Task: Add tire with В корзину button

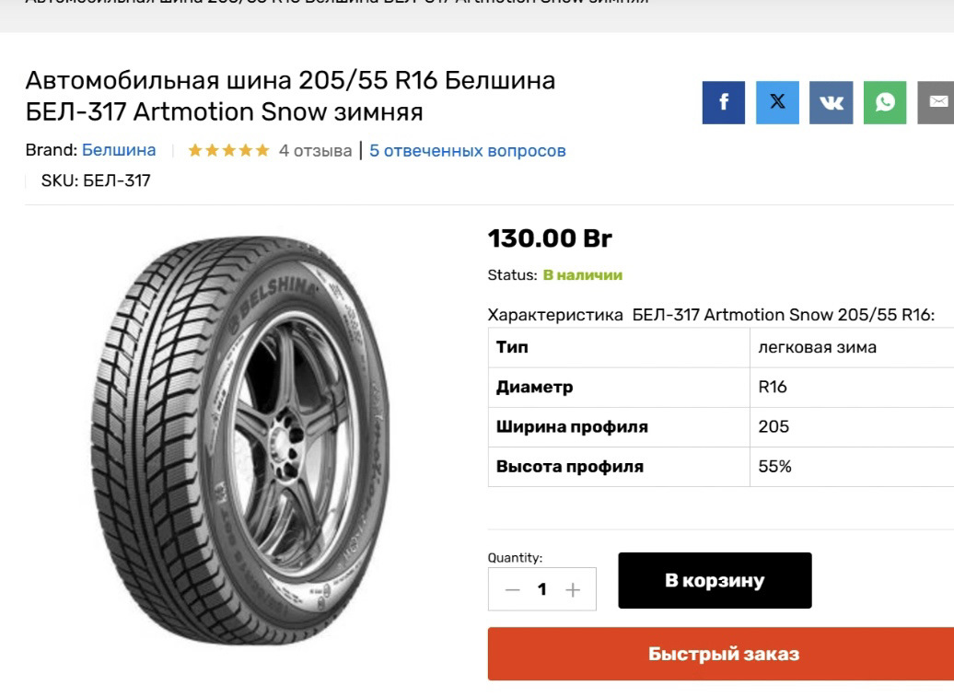Action: (715, 580)
